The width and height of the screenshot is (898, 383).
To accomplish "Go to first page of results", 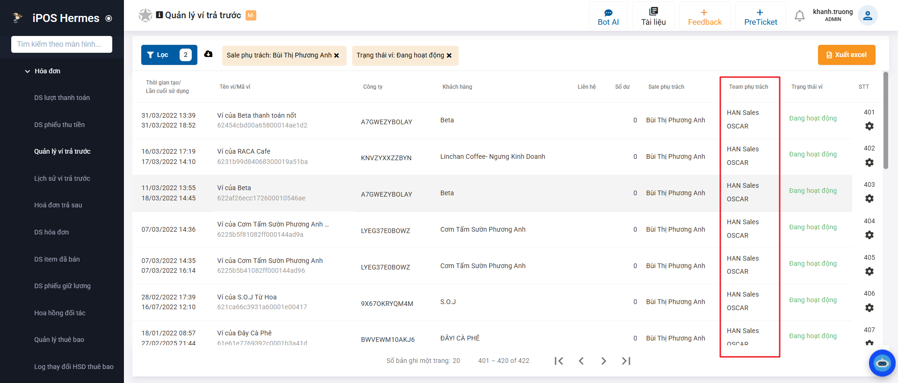I will point(559,361).
